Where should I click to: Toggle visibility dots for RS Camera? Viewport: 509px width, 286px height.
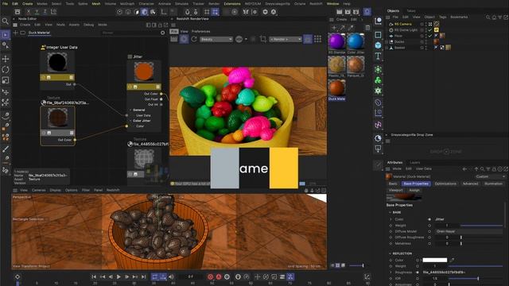[x=426, y=24]
